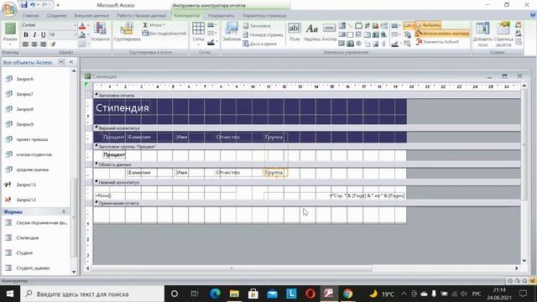The width and height of the screenshot is (537, 302).
Task: Select the Кнопка button control
Action: tap(329, 32)
